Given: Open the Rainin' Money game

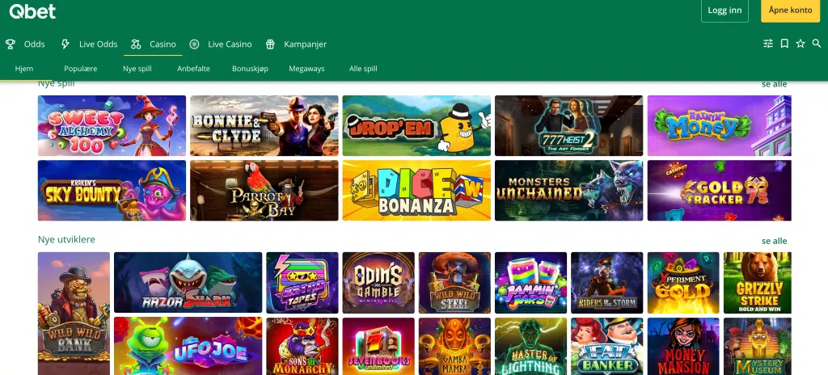Looking at the screenshot, I should [719, 126].
